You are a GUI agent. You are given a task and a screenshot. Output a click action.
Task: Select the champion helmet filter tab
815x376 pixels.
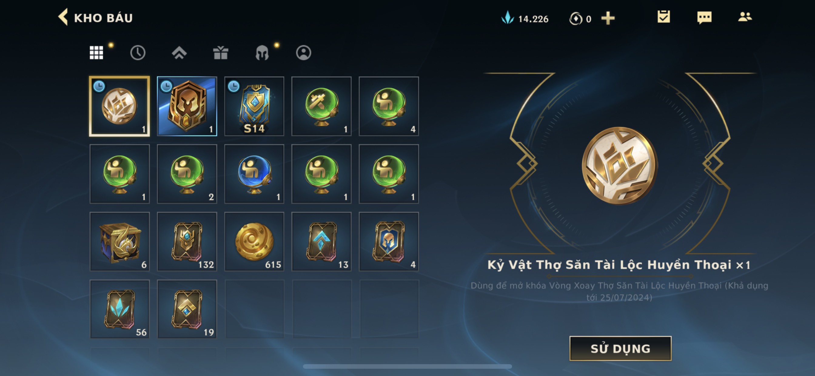point(262,53)
